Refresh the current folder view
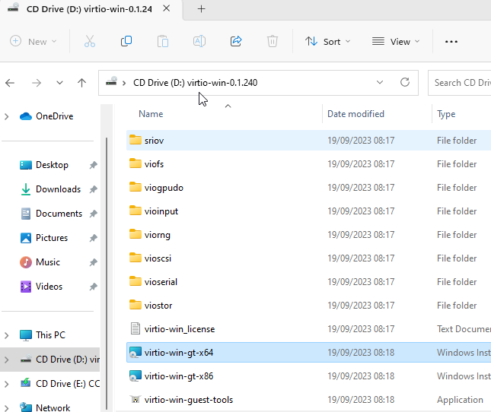Screen dimensions: 491x412 (x=405, y=83)
